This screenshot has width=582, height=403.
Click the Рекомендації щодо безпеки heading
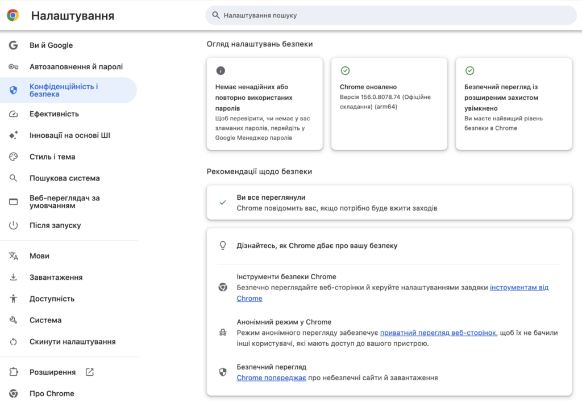(x=259, y=171)
